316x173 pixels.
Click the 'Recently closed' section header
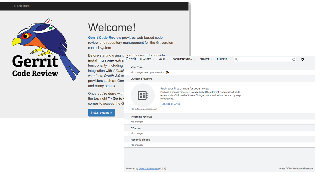tap(140, 140)
